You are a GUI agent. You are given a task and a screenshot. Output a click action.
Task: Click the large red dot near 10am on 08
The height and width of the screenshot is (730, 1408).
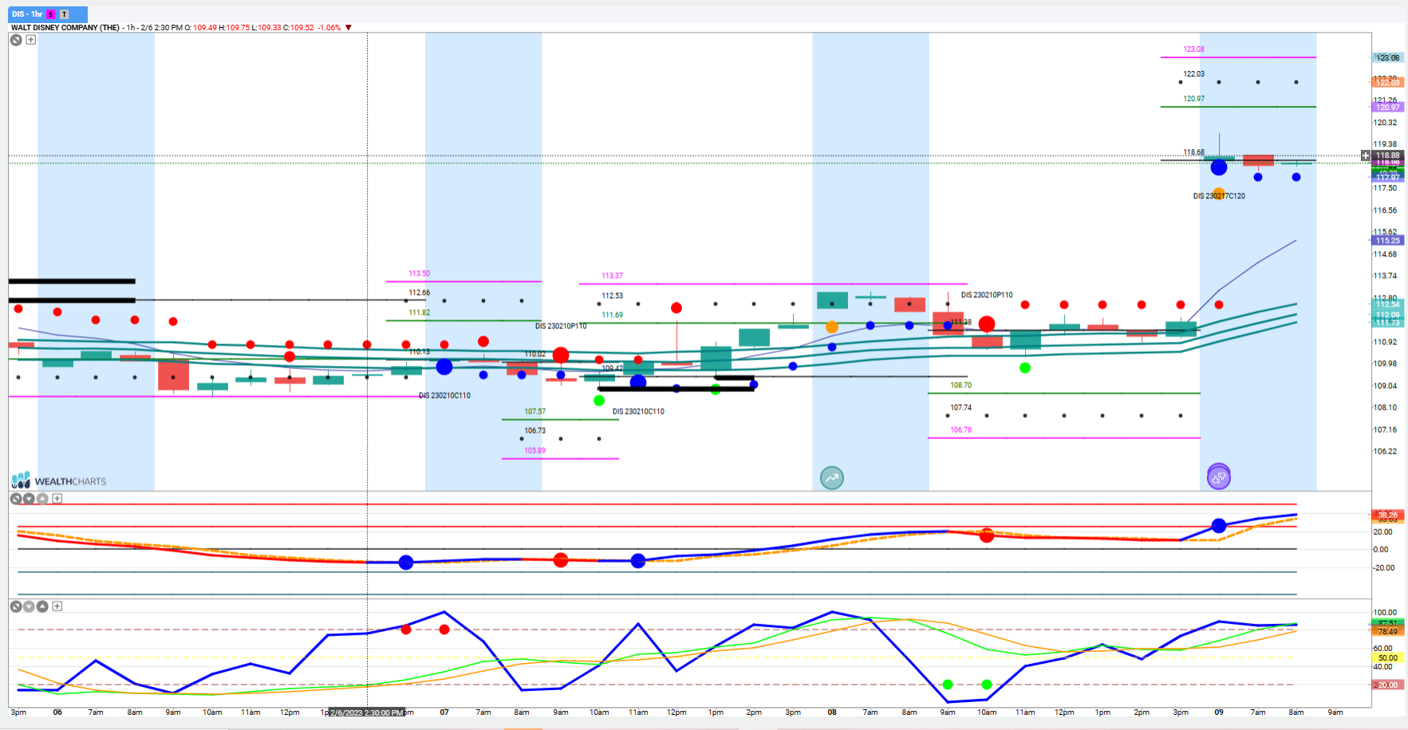987,324
